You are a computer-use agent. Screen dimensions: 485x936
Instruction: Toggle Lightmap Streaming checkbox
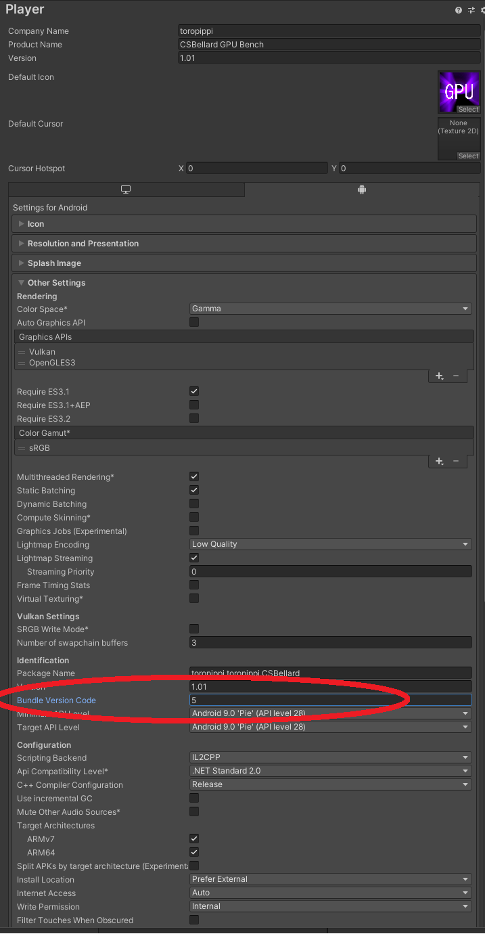tap(194, 558)
